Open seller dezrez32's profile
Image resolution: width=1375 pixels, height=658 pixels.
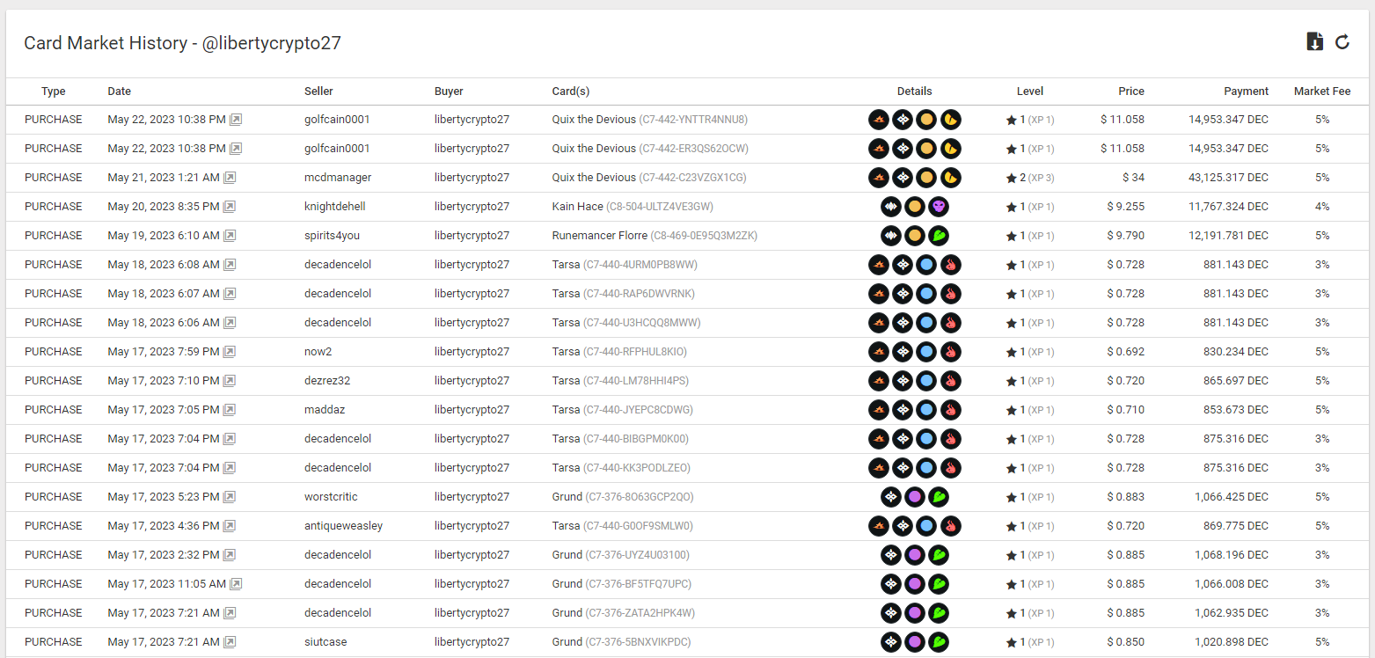pos(328,381)
